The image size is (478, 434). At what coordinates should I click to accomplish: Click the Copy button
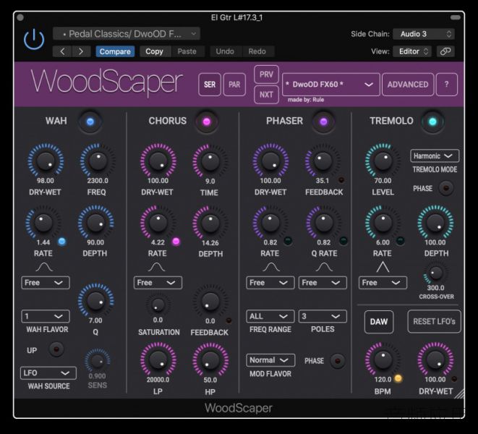pos(154,51)
